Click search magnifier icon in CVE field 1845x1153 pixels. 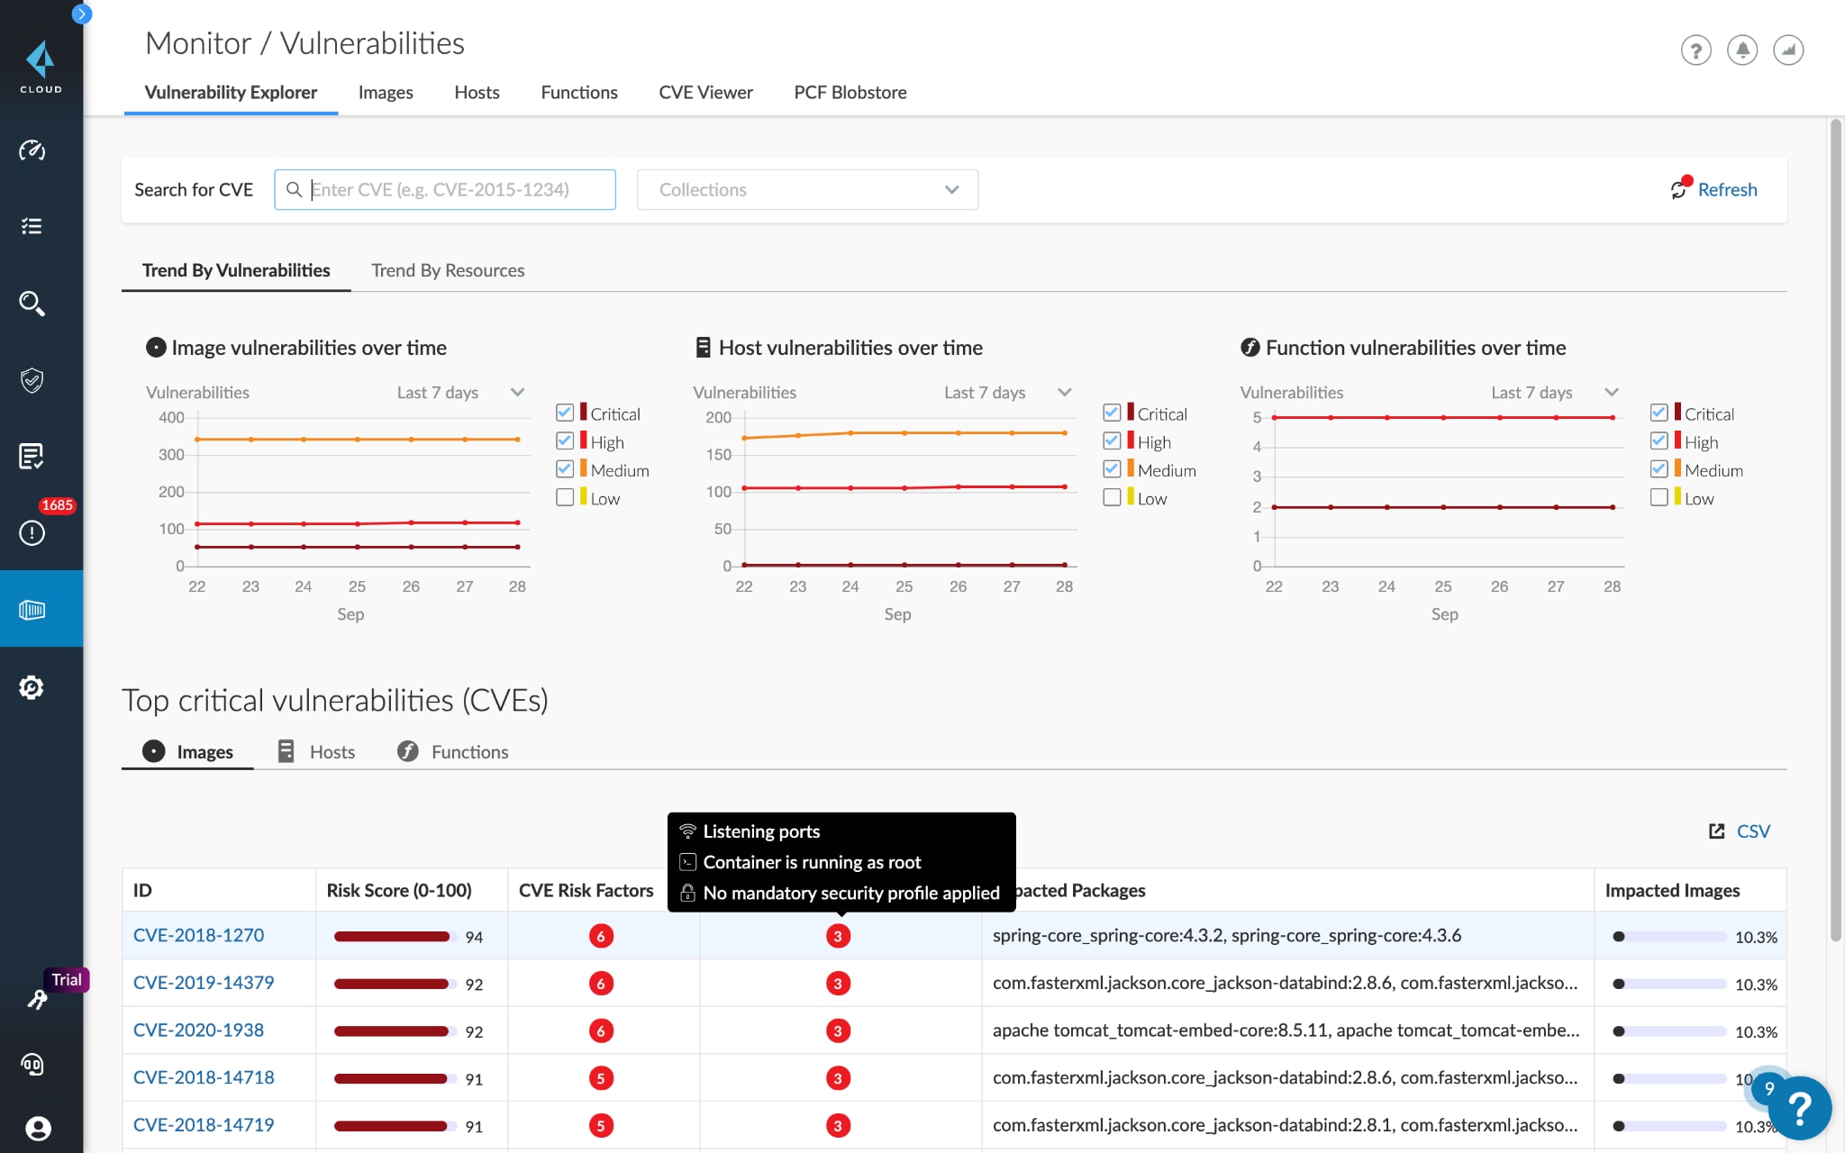tap(294, 189)
